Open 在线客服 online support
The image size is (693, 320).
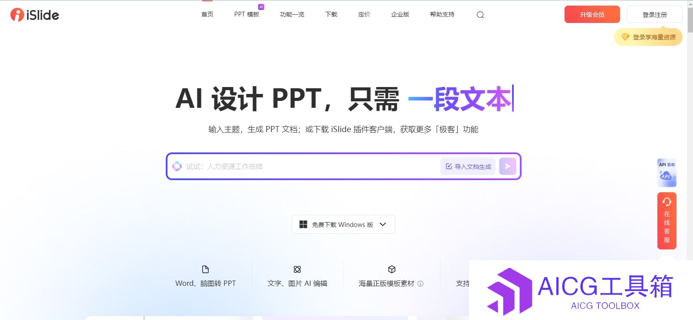point(667,221)
